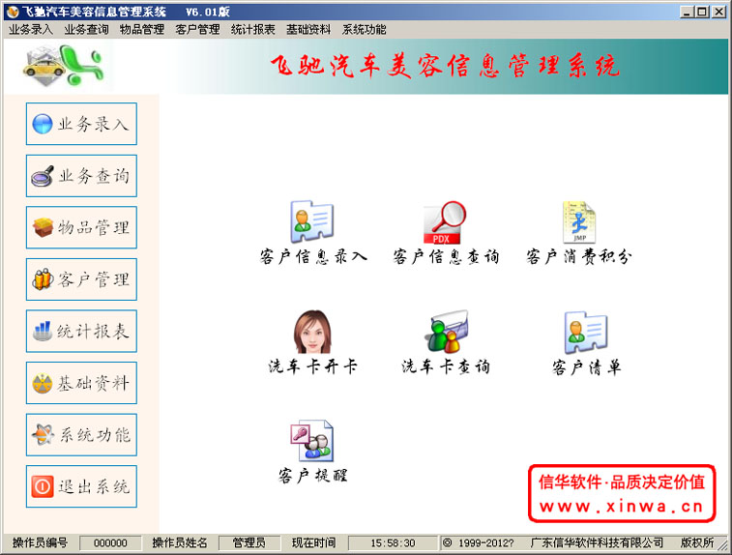
Task: Open the 客户信息查询 PDX magnifier icon
Action: 445,222
